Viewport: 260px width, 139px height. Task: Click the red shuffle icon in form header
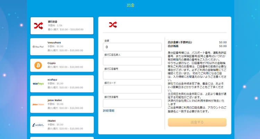click(113, 25)
